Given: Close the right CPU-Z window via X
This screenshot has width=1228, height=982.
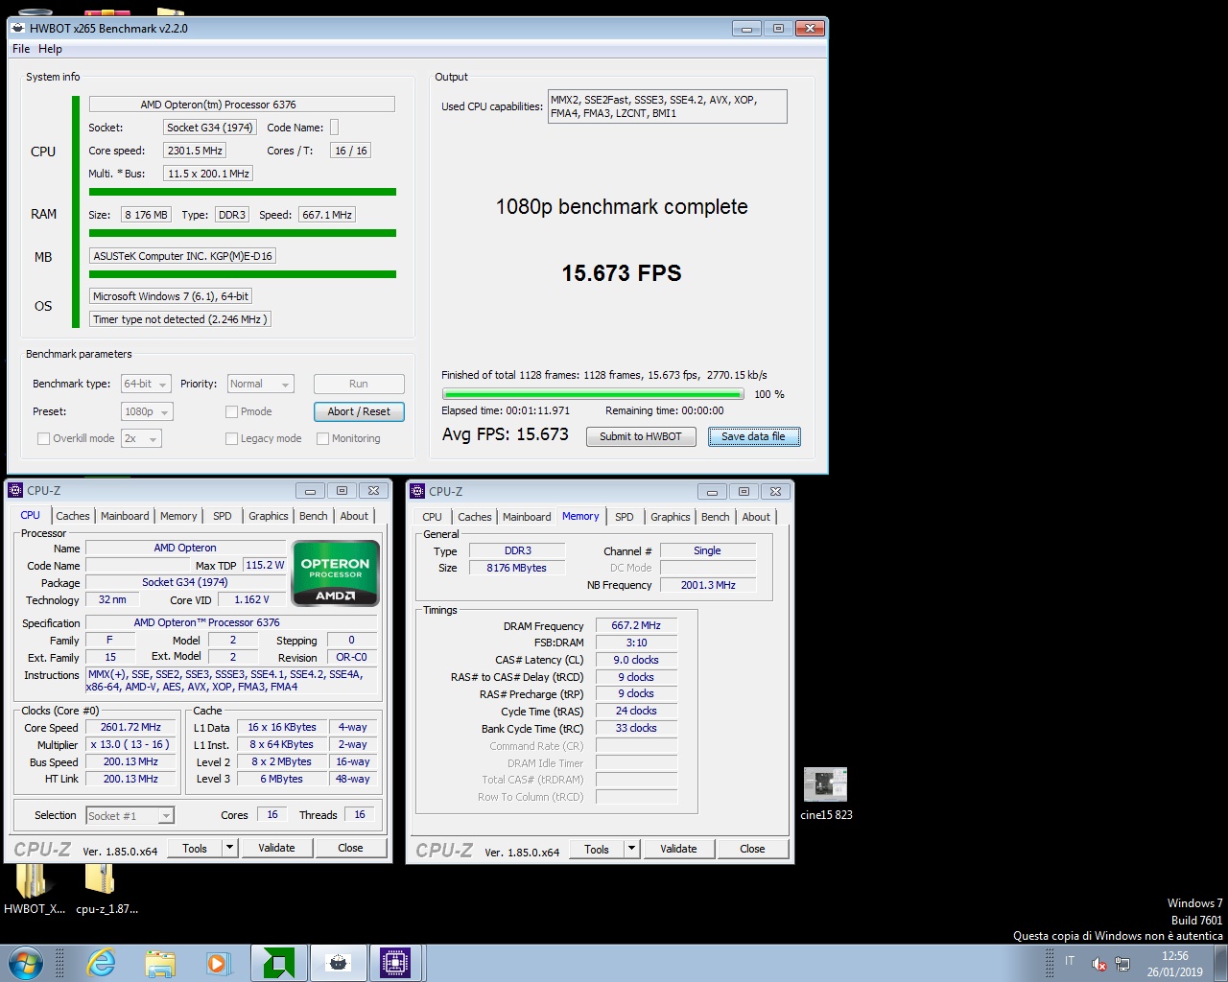Looking at the screenshot, I should 775,491.
